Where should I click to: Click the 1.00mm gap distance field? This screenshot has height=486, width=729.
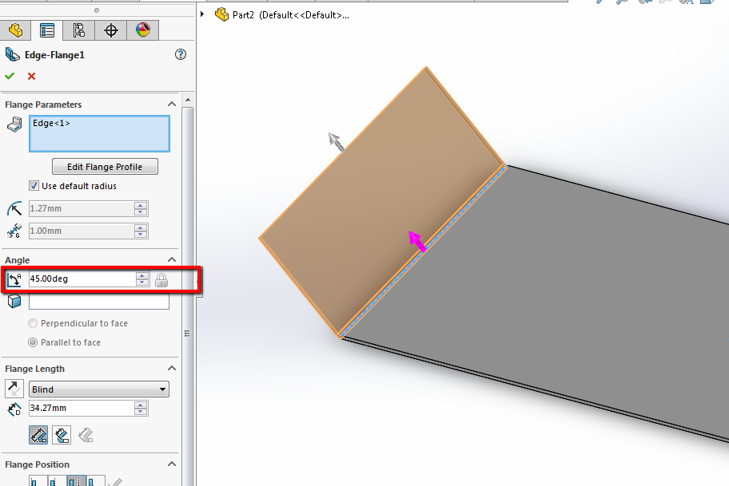(x=82, y=231)
